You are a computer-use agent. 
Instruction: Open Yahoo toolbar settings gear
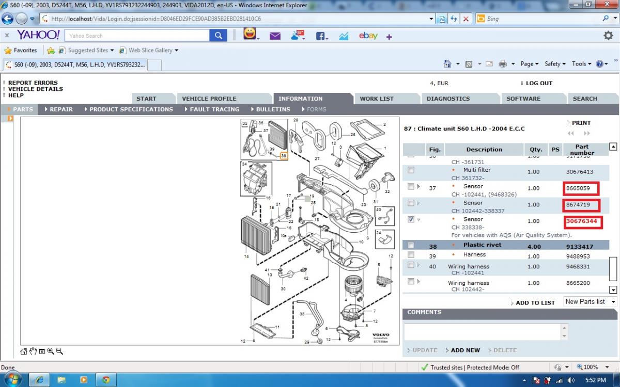tap(609, 36)
